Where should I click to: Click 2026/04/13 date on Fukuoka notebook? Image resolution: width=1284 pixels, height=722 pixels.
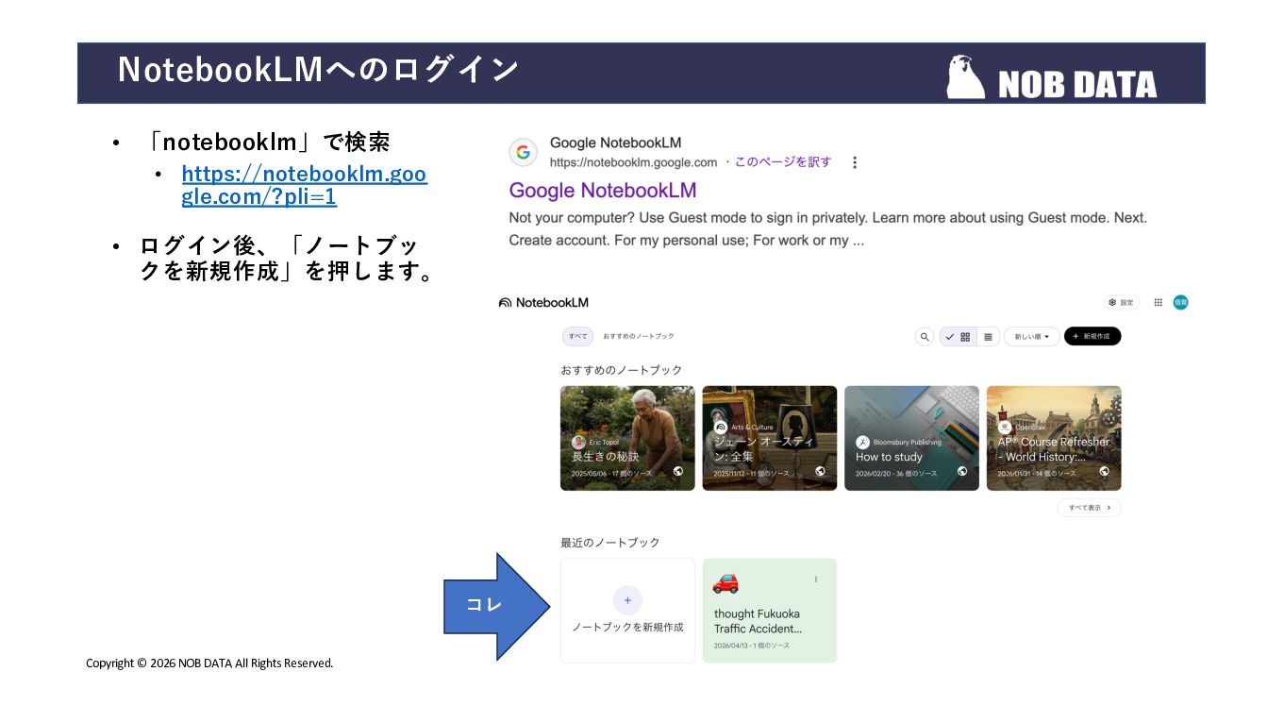(x=729, y=646)
